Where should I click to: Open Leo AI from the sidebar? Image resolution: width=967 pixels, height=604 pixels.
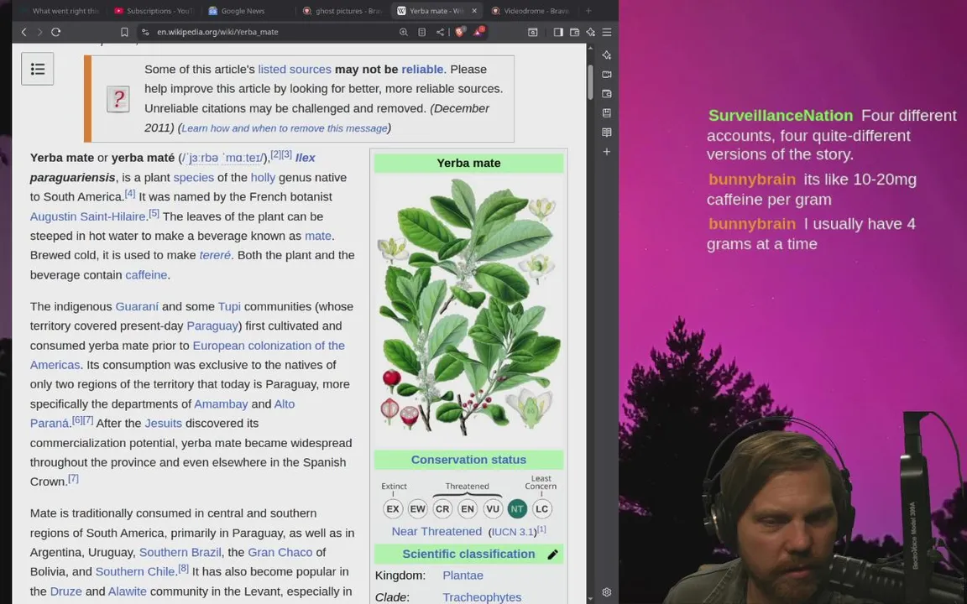click(607, 55)
